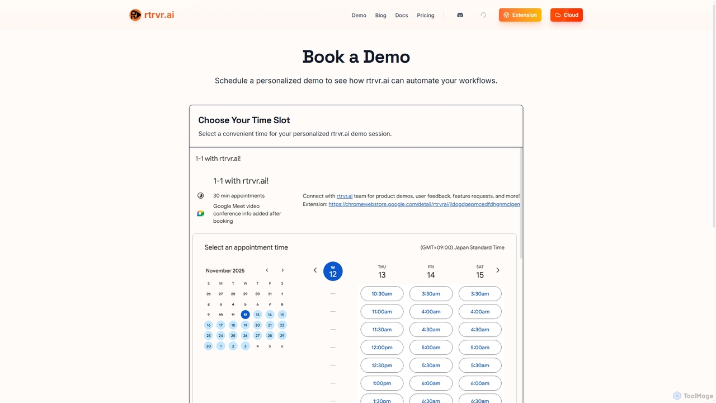Click the Book a Demo heading
This screenshot has height=403, width=716.
[356, 57]
